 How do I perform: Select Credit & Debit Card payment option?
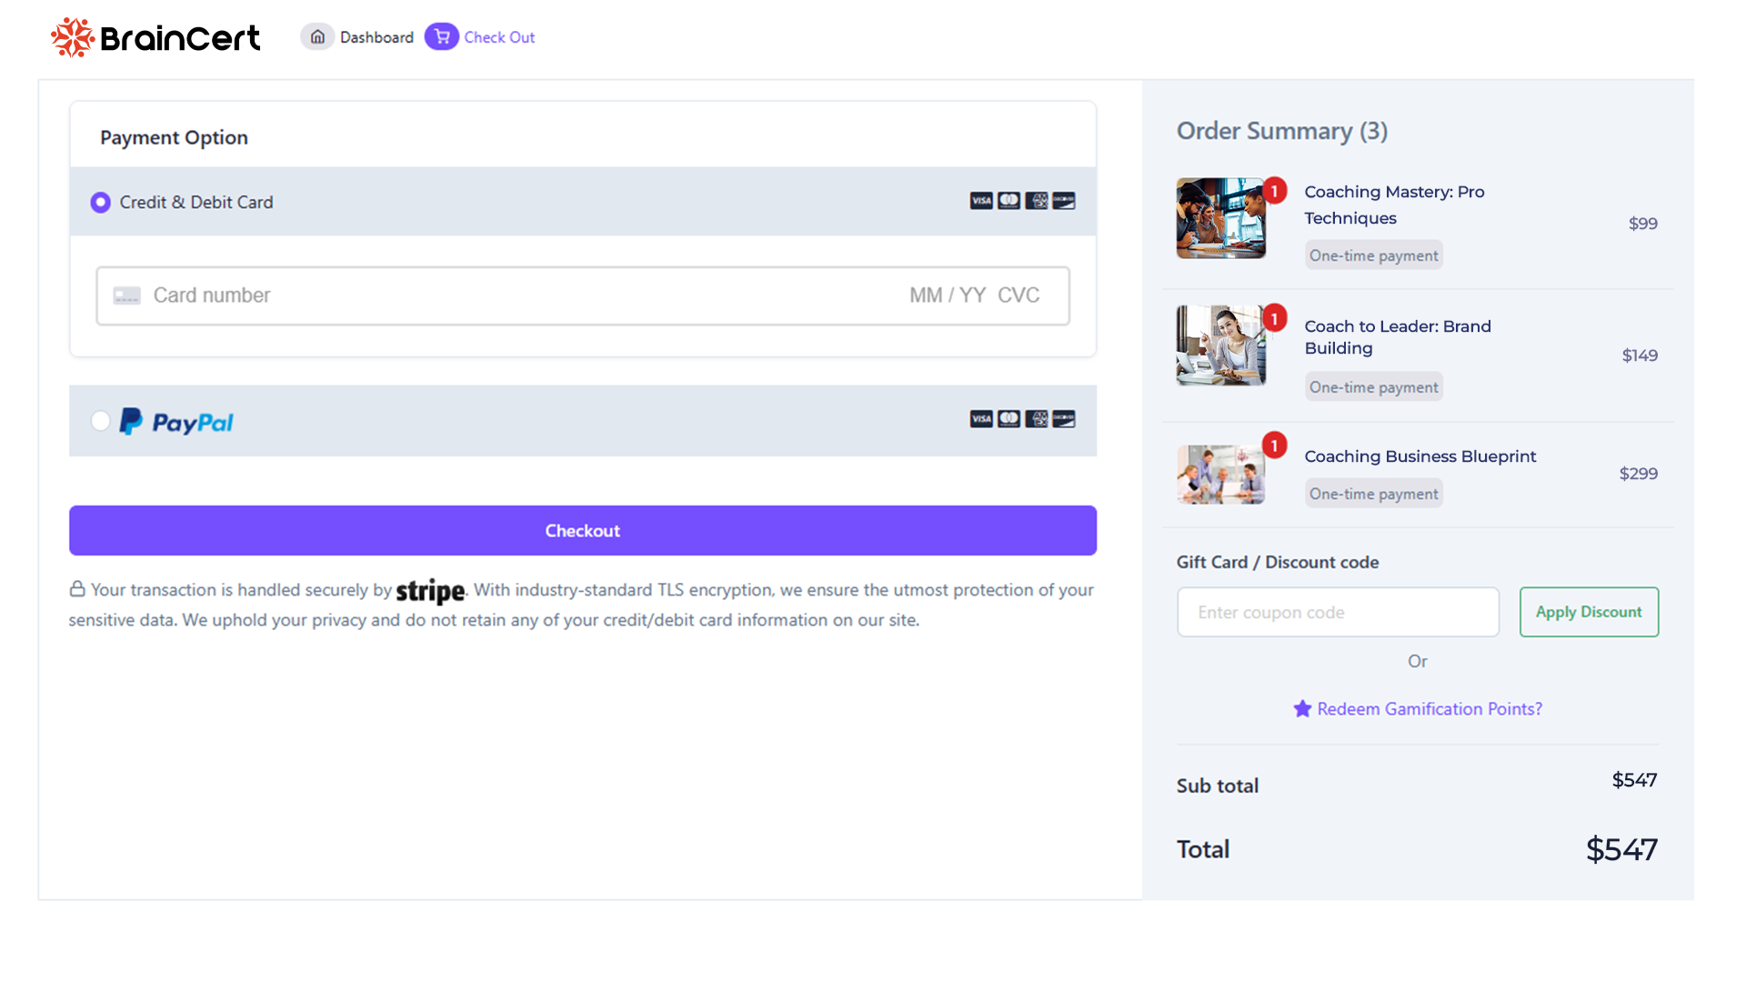click(x=100, y=202)
